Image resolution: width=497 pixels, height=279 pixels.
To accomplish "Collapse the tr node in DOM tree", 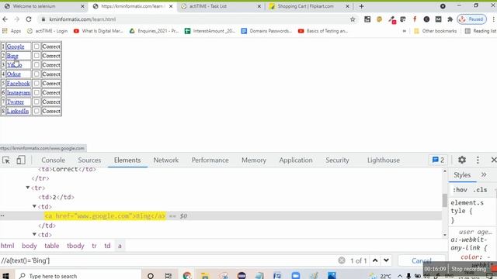I will (x=28, y=188).
